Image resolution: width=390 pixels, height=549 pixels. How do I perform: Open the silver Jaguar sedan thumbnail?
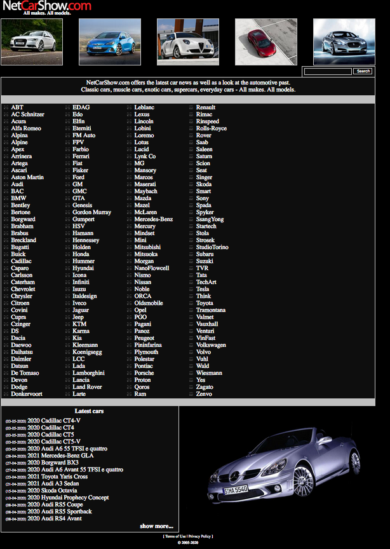(344, 42)
